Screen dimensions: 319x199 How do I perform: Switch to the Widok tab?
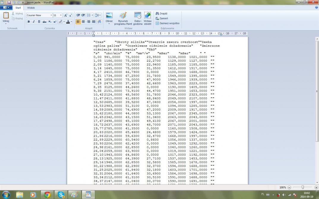[x=31, y=8]
